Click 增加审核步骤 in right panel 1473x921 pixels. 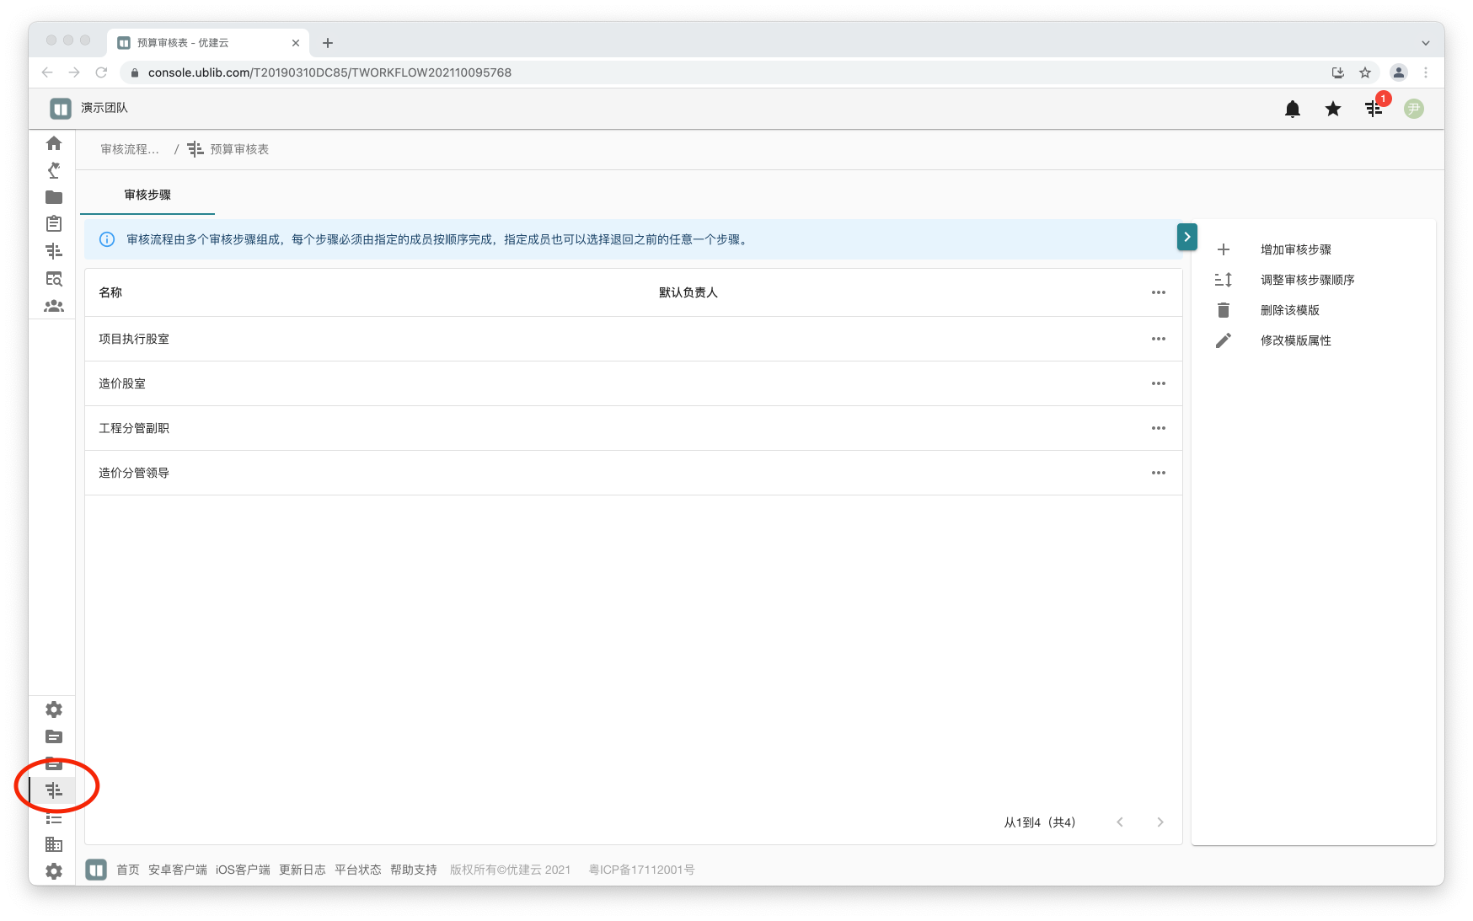pos(1295,249)
